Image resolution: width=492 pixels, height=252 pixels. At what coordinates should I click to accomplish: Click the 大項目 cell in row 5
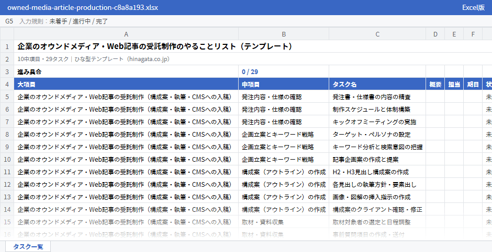[126, 97]
